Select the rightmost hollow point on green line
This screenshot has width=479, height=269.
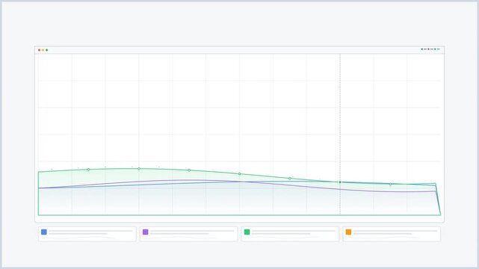390,184
